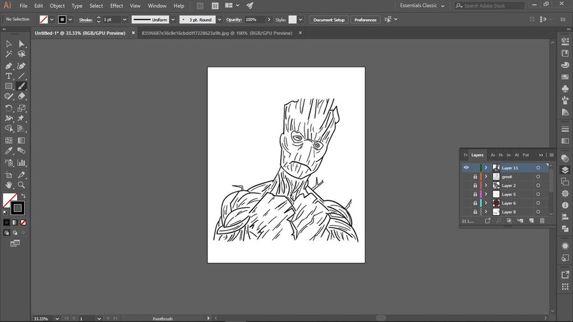
Task: Expand Layer 11 contents
Action: 486,167
